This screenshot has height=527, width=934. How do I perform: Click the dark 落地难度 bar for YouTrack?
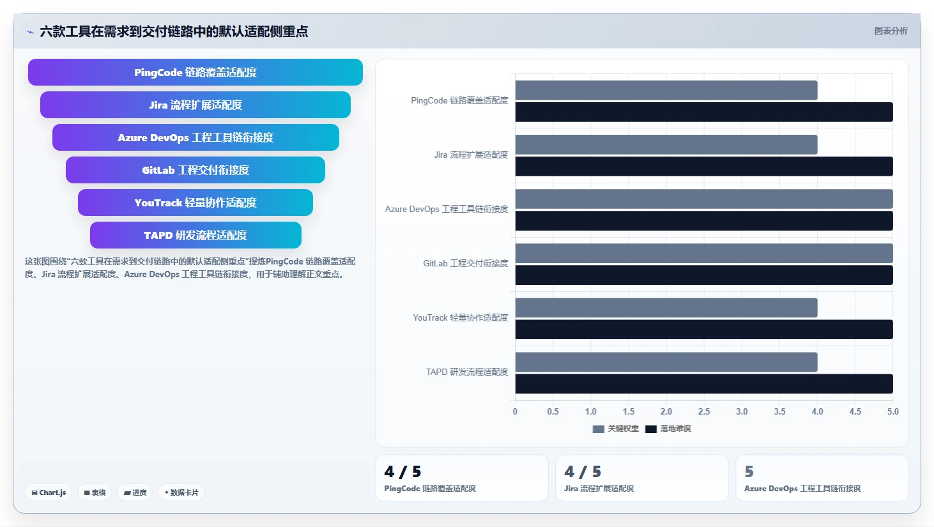tap(704, 329)
